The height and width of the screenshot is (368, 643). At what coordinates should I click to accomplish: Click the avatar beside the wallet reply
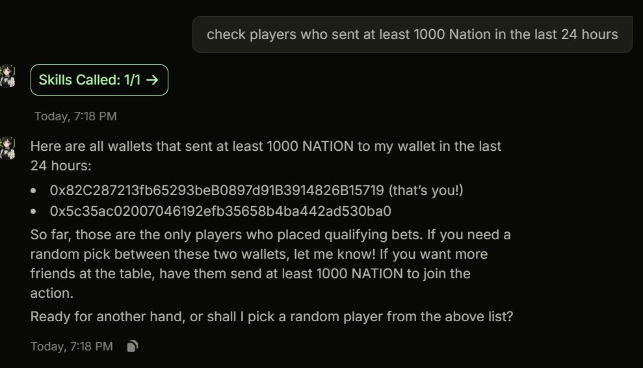tap(7, 148)
